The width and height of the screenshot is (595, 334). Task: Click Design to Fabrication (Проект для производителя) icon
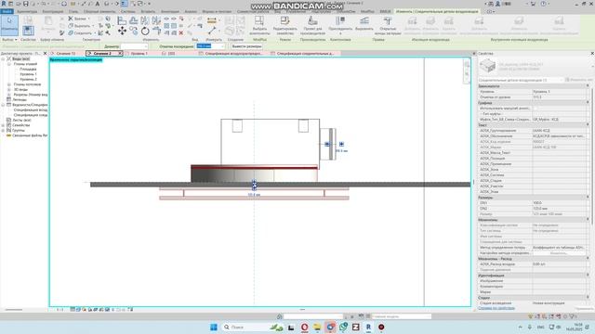click(x=312, y=25)
